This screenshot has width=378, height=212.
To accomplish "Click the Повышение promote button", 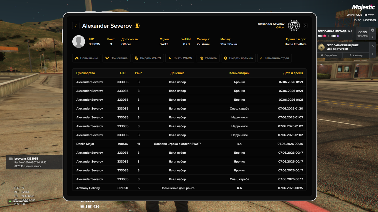I will click(87, 58).
